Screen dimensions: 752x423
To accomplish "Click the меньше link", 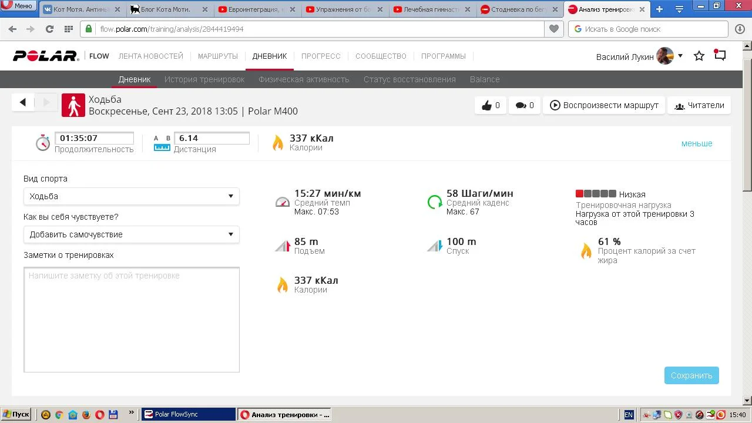I will (x=697, y=143).
